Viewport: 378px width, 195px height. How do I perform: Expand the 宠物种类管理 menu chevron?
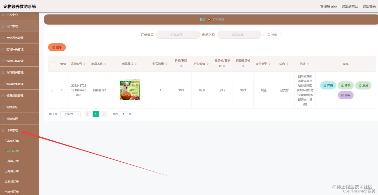[x=34, y=49]
